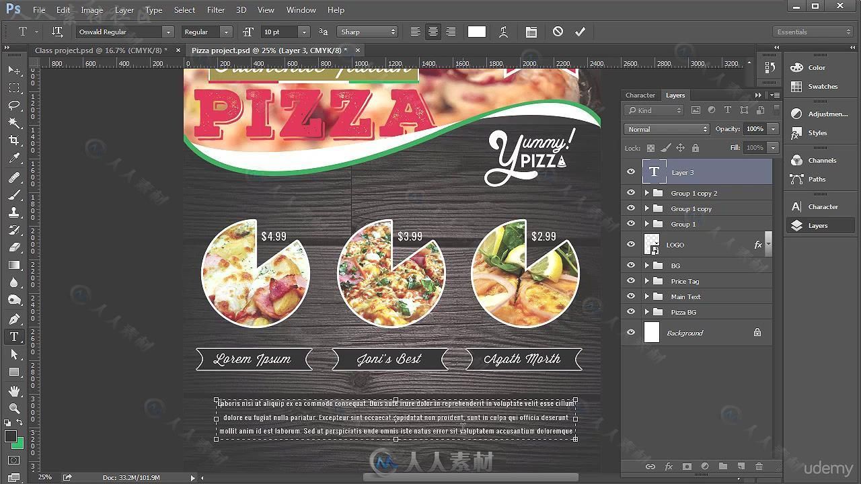Click the Opacity 100% field
The width and height of the screenshot is (861, 484).
[755, 129]
